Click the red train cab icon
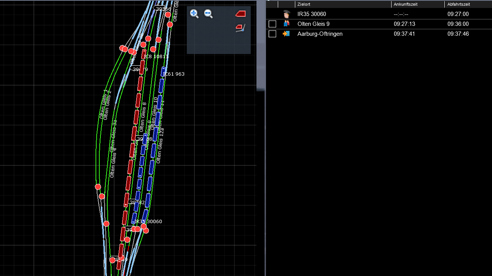492x276 pixels. tap(240, 14)
